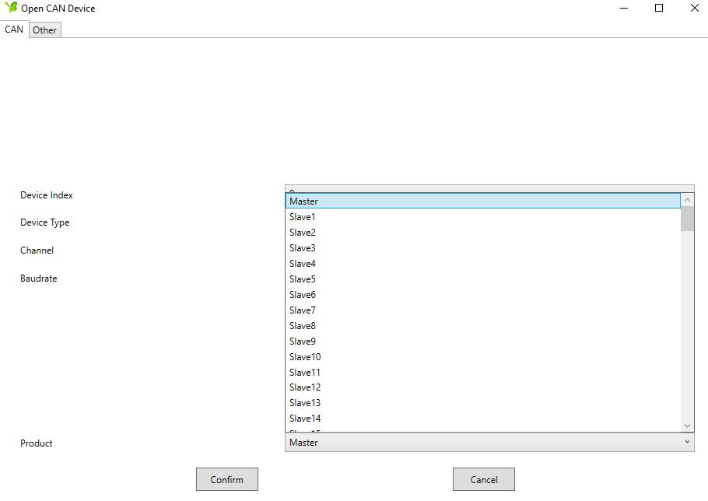Choose Slave11 from the options

pyautogui.click(x=482, y=373)
